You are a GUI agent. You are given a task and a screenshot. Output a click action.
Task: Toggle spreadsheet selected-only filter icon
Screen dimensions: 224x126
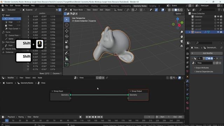(x=57, y=10)
